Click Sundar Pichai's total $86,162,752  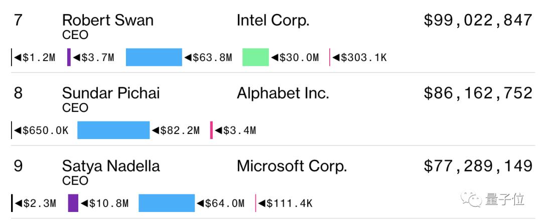click(478, 93)
